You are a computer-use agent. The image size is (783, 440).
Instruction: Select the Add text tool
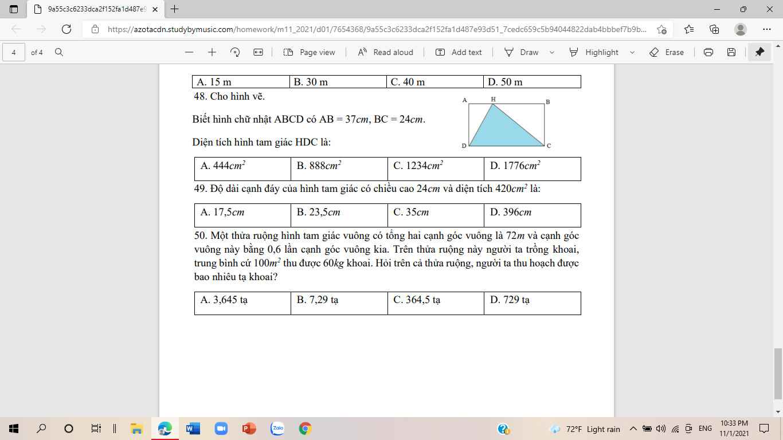pos(459,52)
